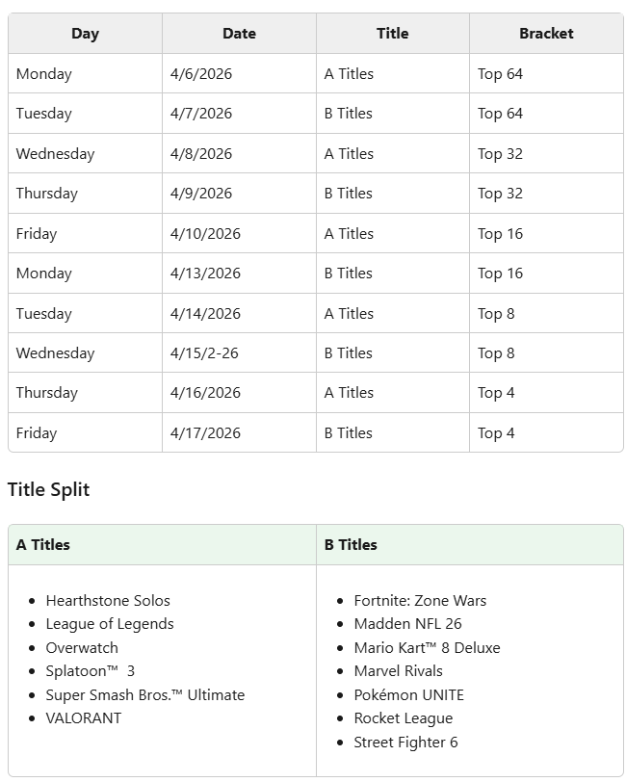The image size is (626, 782).
Task: Click the Top 64 cell for Tuesday
Action: click(x=500, y=114)
